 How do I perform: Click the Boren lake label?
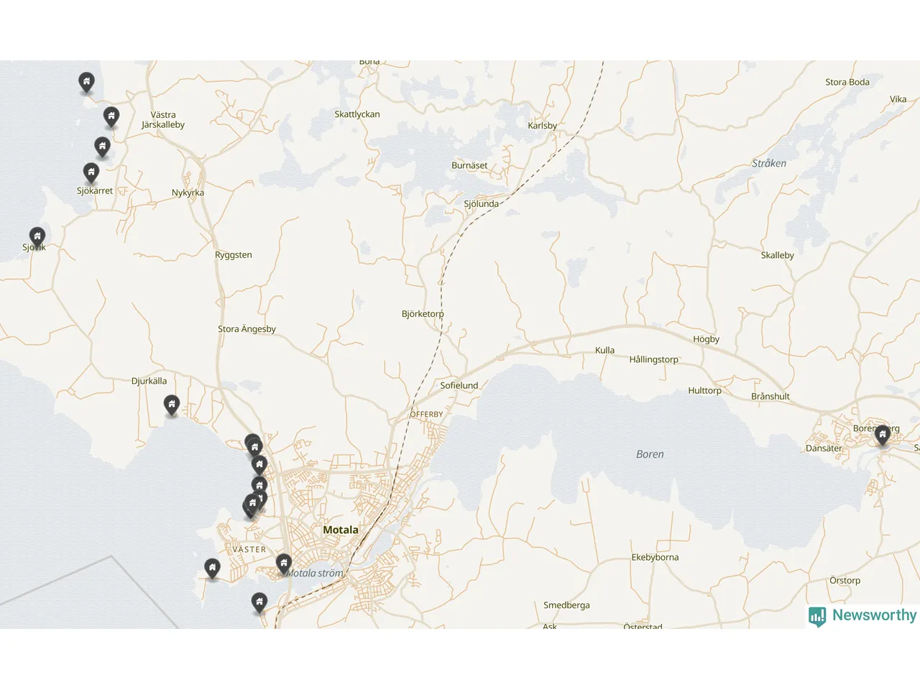click(x=650, y=454)
